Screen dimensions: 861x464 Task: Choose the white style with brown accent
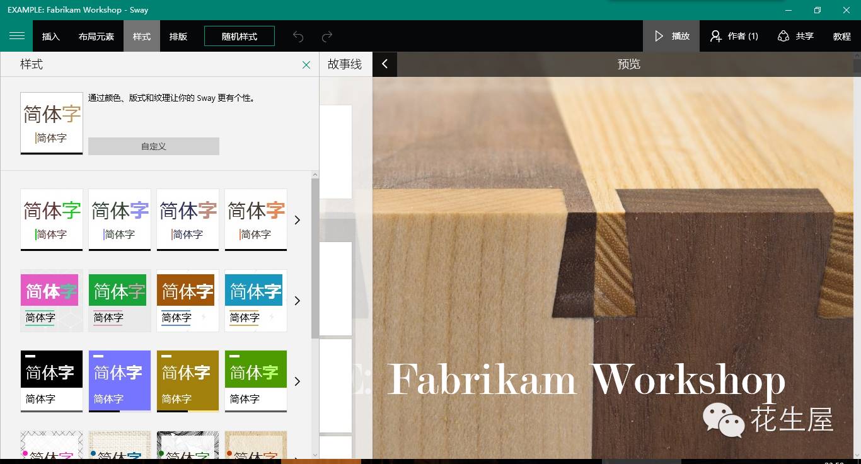[x=188, y=219]
